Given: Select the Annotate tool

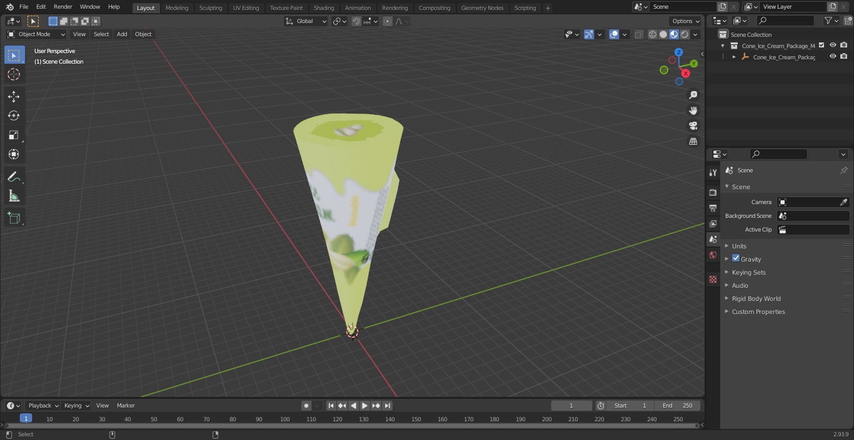Looking at the screenshot, I should [14, 177].
